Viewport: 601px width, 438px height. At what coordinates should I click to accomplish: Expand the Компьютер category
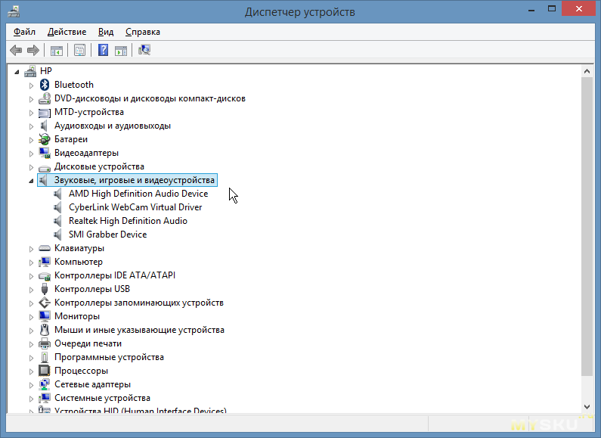pyautogui.click(x=32, y=262)
